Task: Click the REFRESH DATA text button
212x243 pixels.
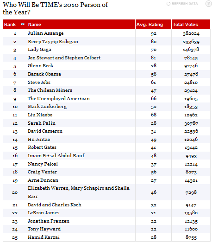Action: tap(185, 4)
